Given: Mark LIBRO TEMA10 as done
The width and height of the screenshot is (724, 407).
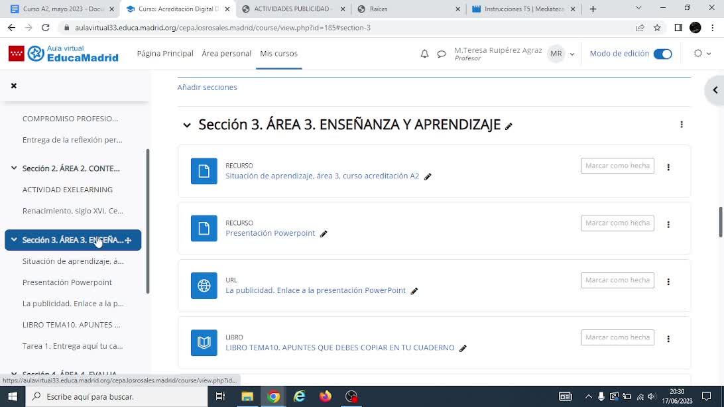Looking at the screenshot, I should coord(617,337).
